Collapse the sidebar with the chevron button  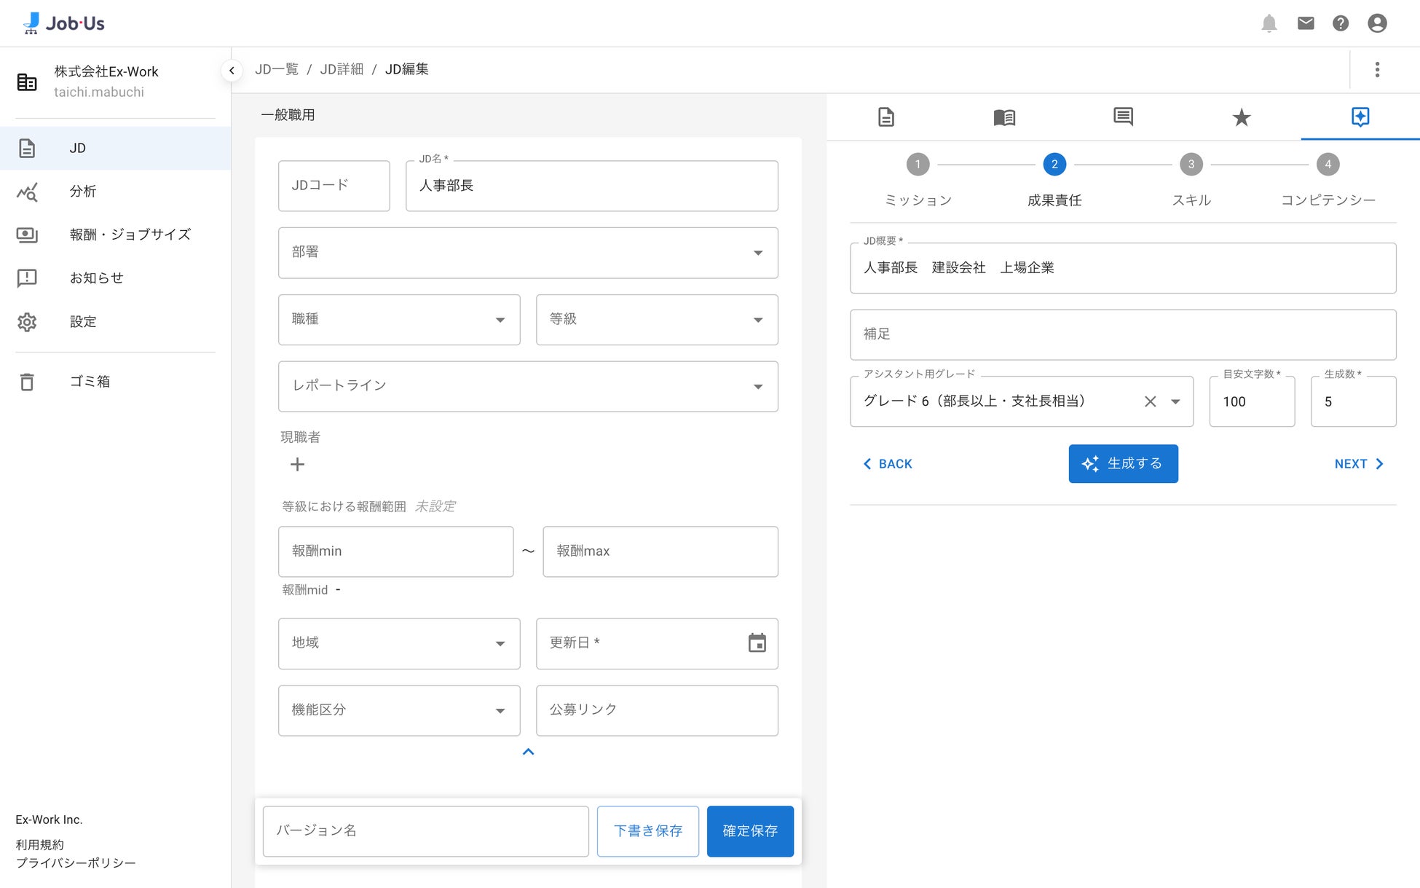click(232, 71)
